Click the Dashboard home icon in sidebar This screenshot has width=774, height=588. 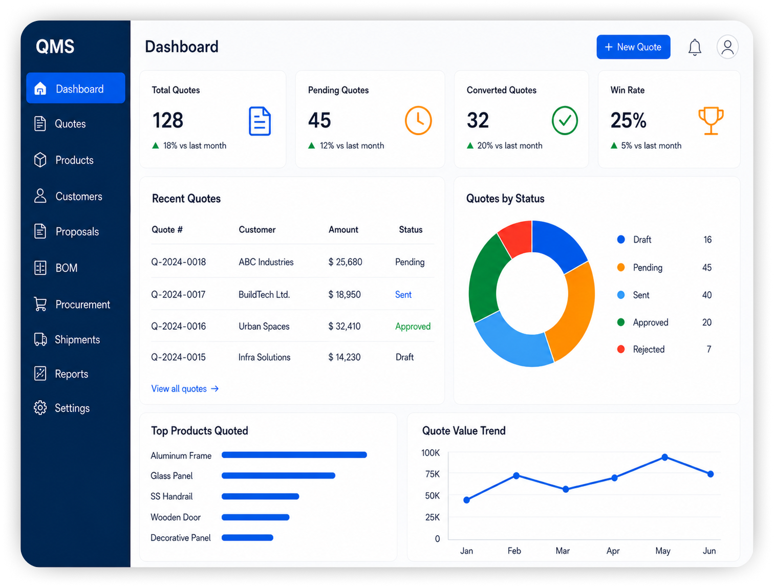40,89
